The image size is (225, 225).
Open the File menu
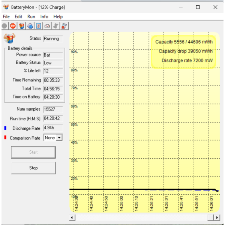[6, 16]
